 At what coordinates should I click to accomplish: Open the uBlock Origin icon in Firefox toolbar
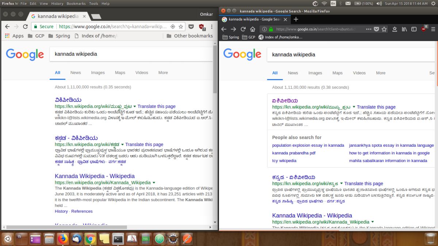424,29
